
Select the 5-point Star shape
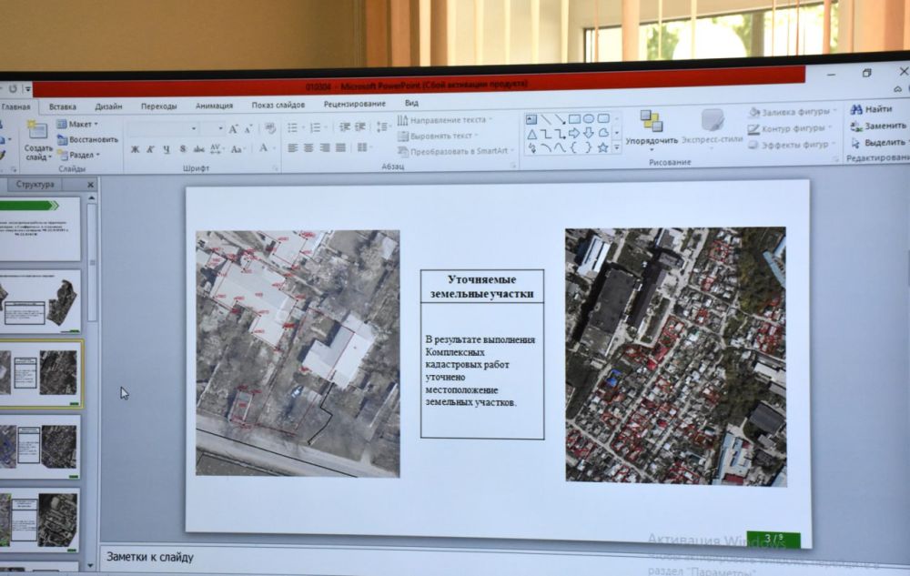click(603, 147)
